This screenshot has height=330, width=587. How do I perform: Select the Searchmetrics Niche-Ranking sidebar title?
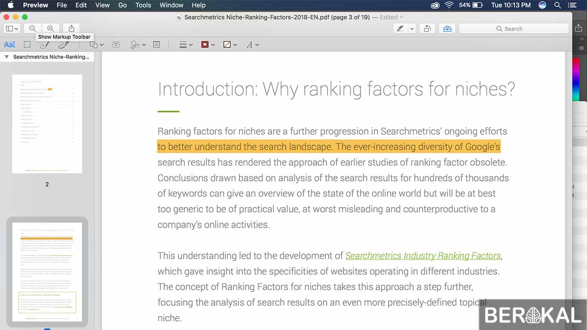[51, 57]
